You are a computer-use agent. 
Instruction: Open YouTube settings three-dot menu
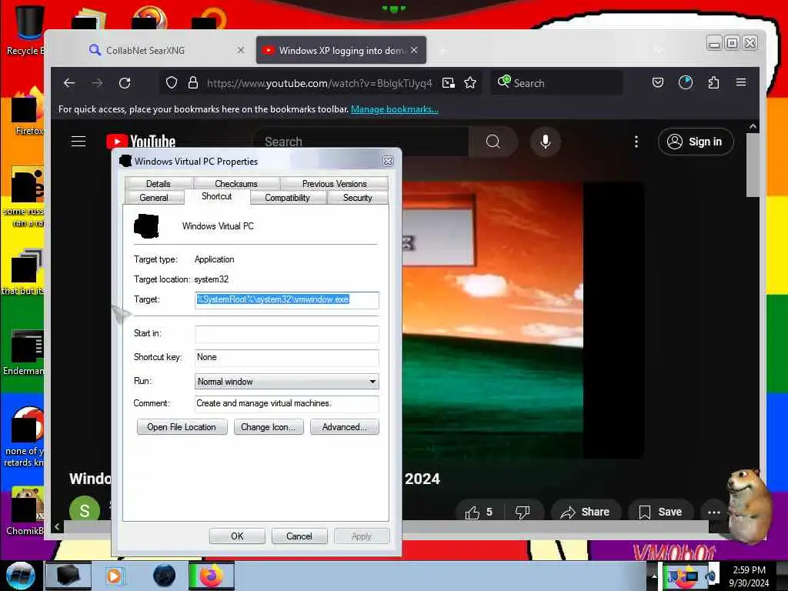coord(636,142)
